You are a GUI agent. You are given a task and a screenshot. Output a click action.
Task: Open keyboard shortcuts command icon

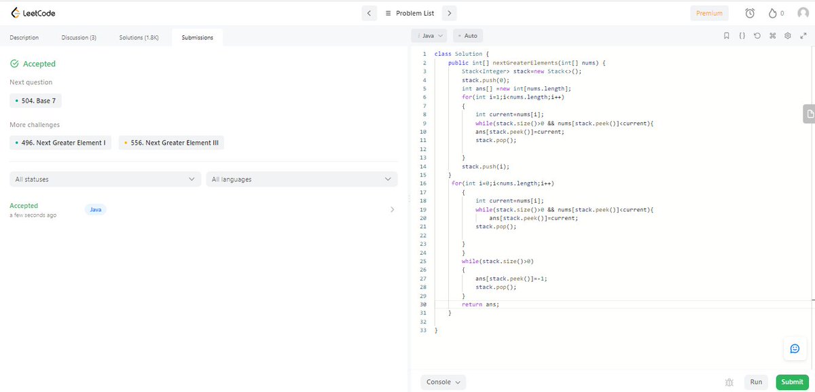(x=772, y=35)
